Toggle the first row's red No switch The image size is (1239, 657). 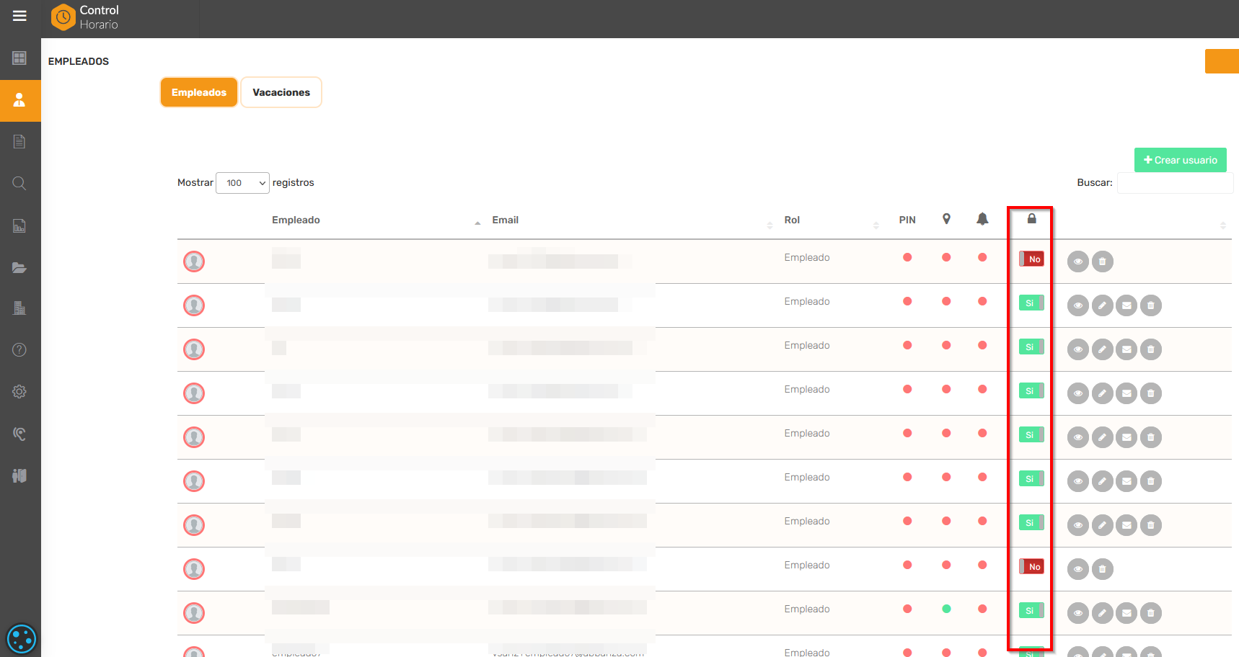[x=1031, y=259]
